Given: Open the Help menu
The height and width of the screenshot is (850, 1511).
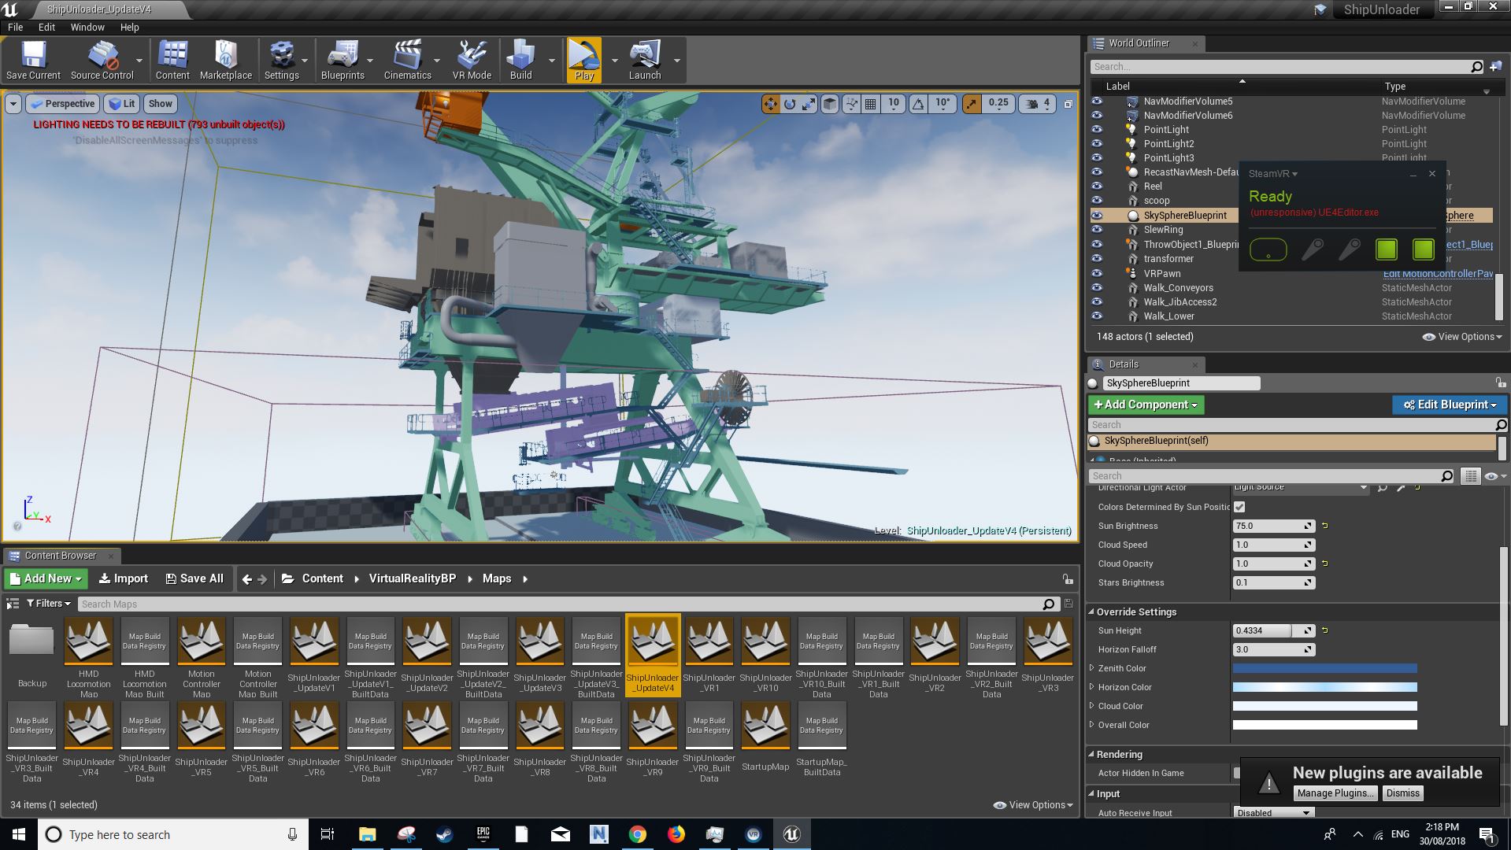Looking at the screenshot, I should (x=129, y=27).
